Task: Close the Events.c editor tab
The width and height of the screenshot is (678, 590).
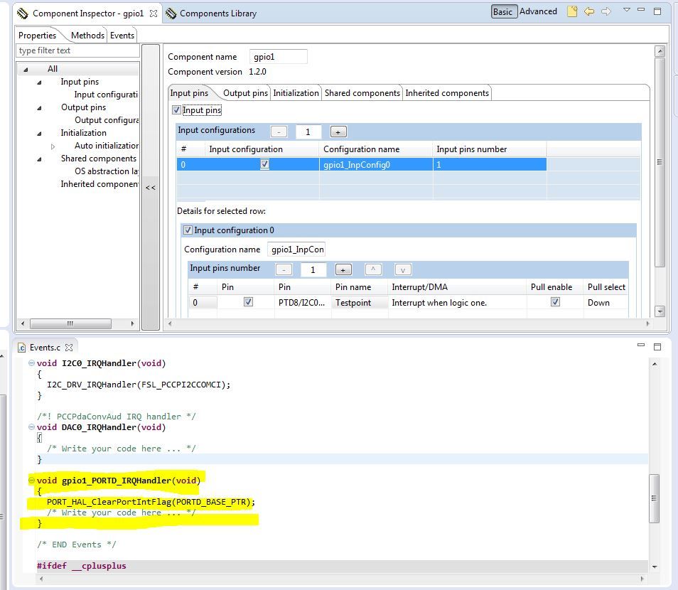Action: pos(69,348)
